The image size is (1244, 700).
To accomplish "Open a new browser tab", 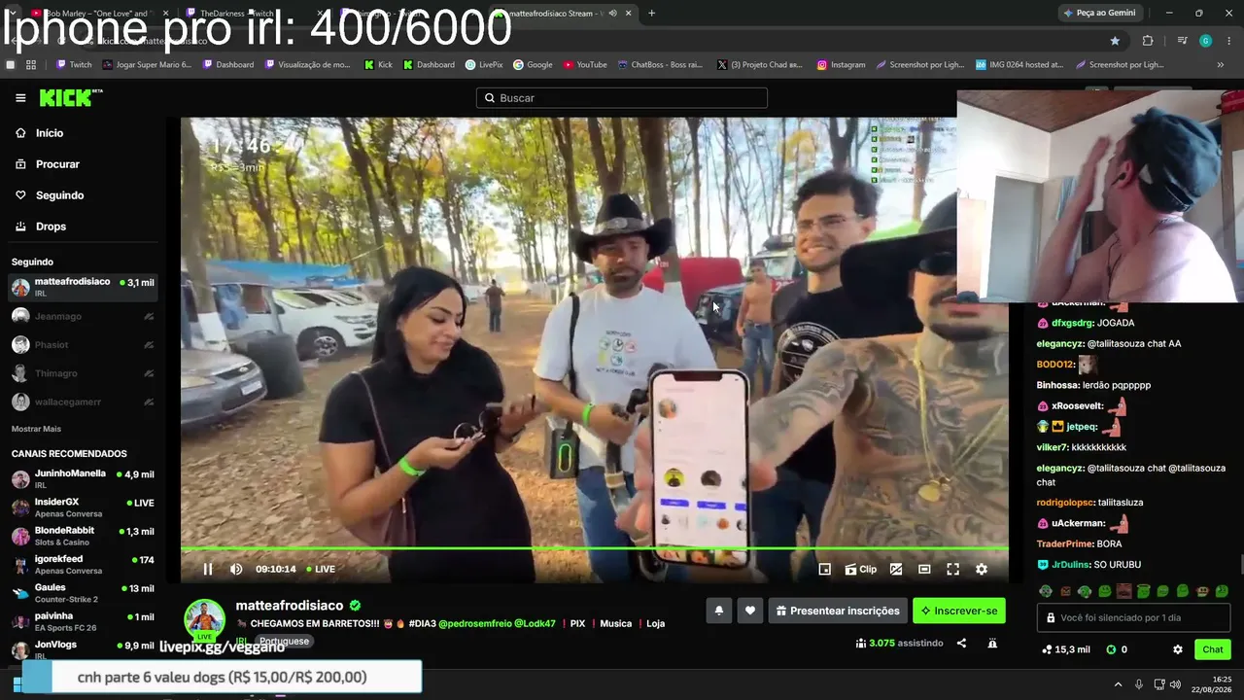I will pyautogui.click(x=651, y=13).
